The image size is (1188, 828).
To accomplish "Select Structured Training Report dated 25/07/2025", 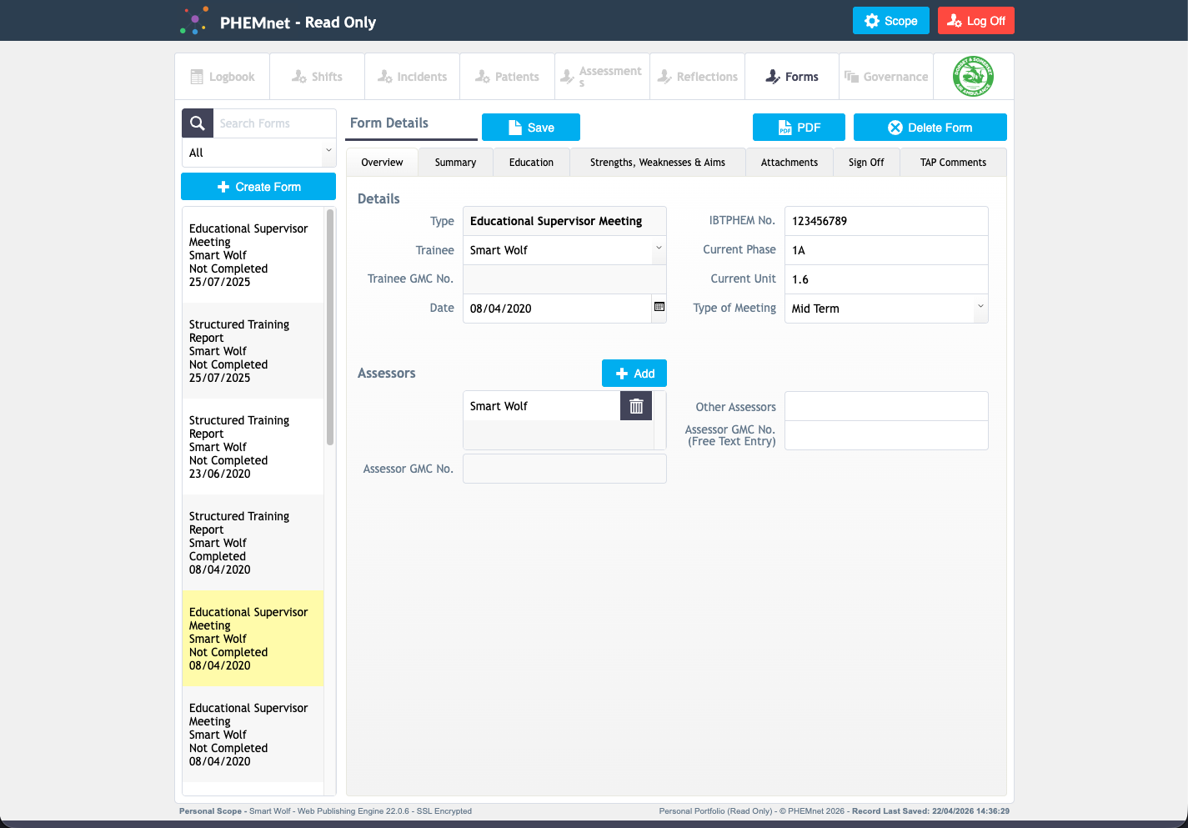I will tap(253, 351).
